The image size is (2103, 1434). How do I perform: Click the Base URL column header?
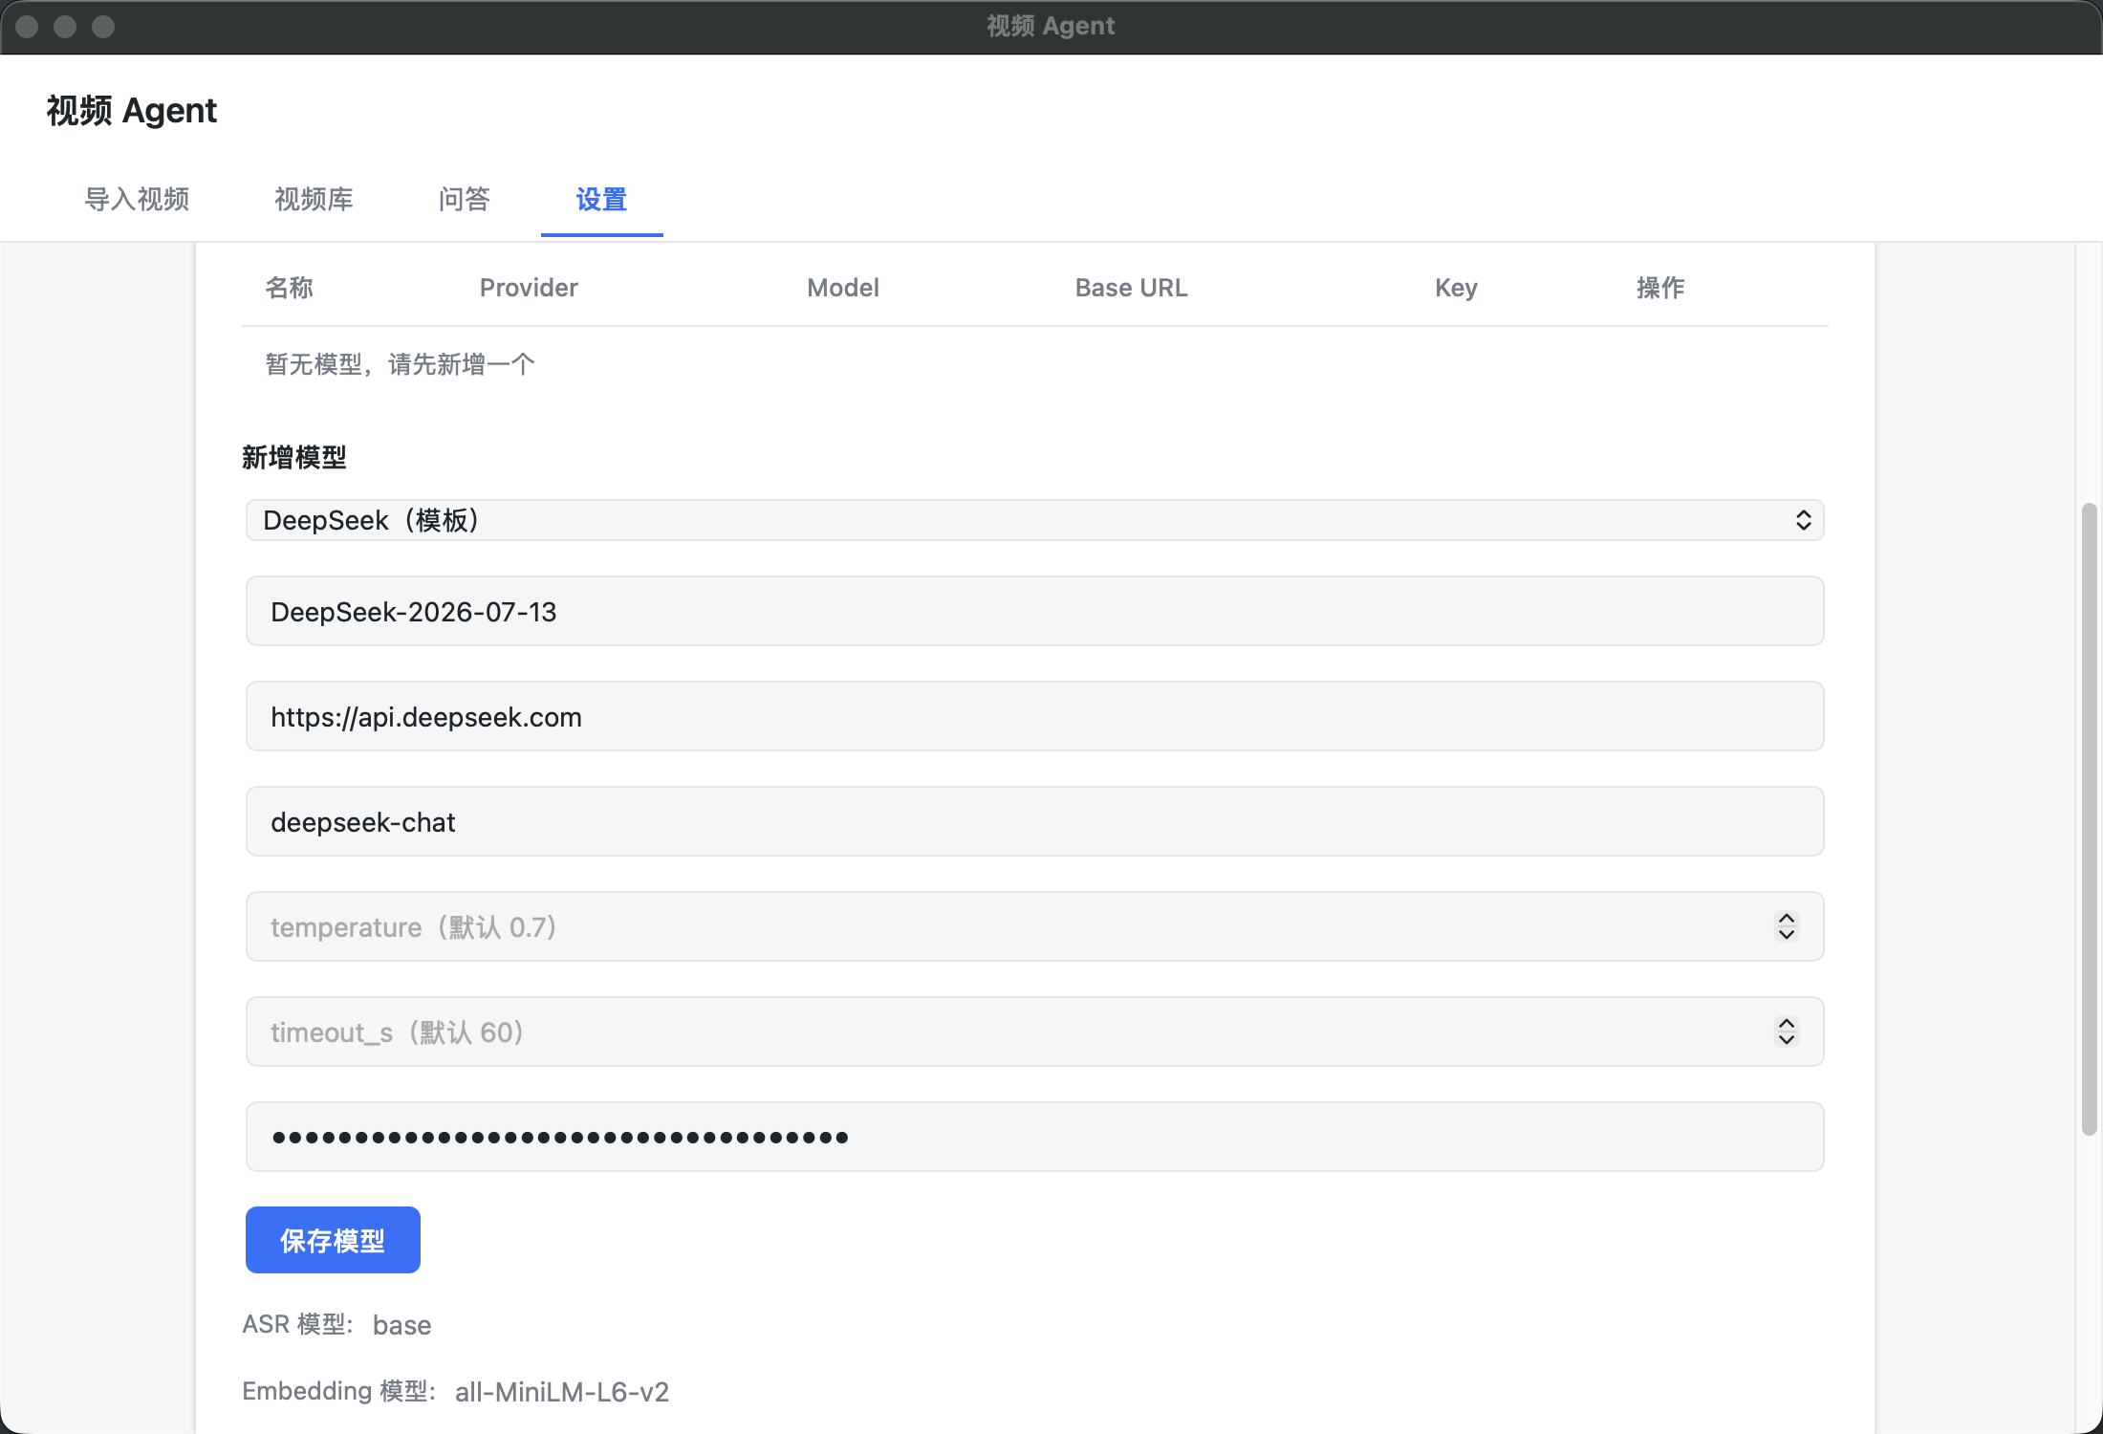click(1132, 288)
